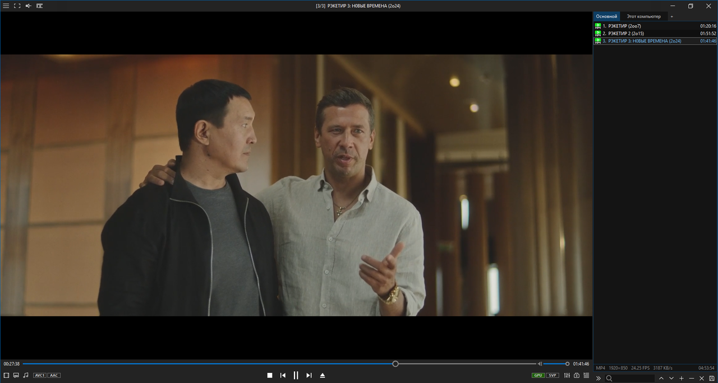Click the green file icon of РЭКЕТИР (2оо7)
The height and width of the screenshot is (383, 718).
pyautogui.click(x=598, y=26)
